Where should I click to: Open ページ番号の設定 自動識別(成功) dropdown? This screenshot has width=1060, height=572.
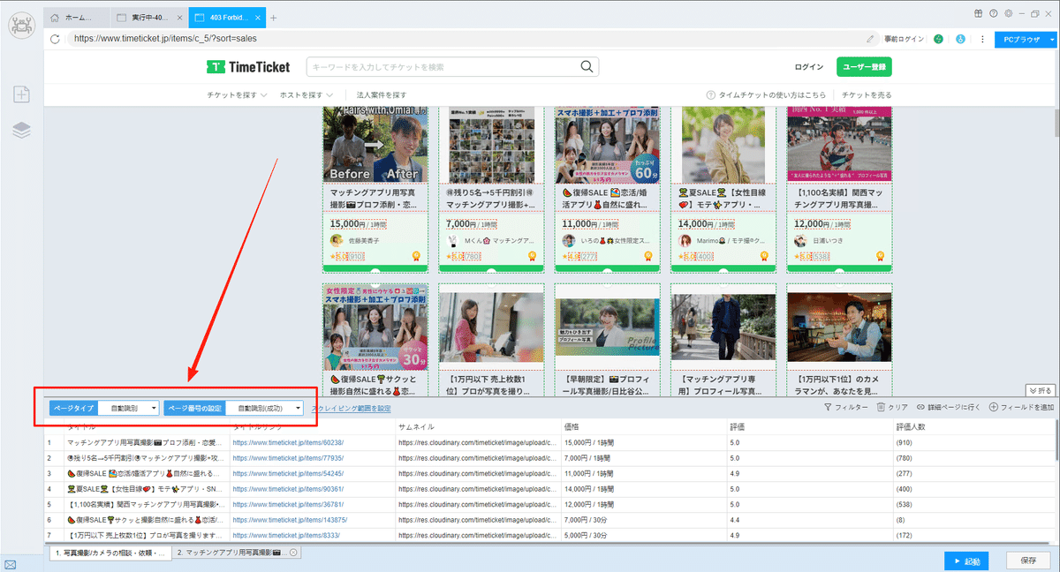[x=264, y=408]
